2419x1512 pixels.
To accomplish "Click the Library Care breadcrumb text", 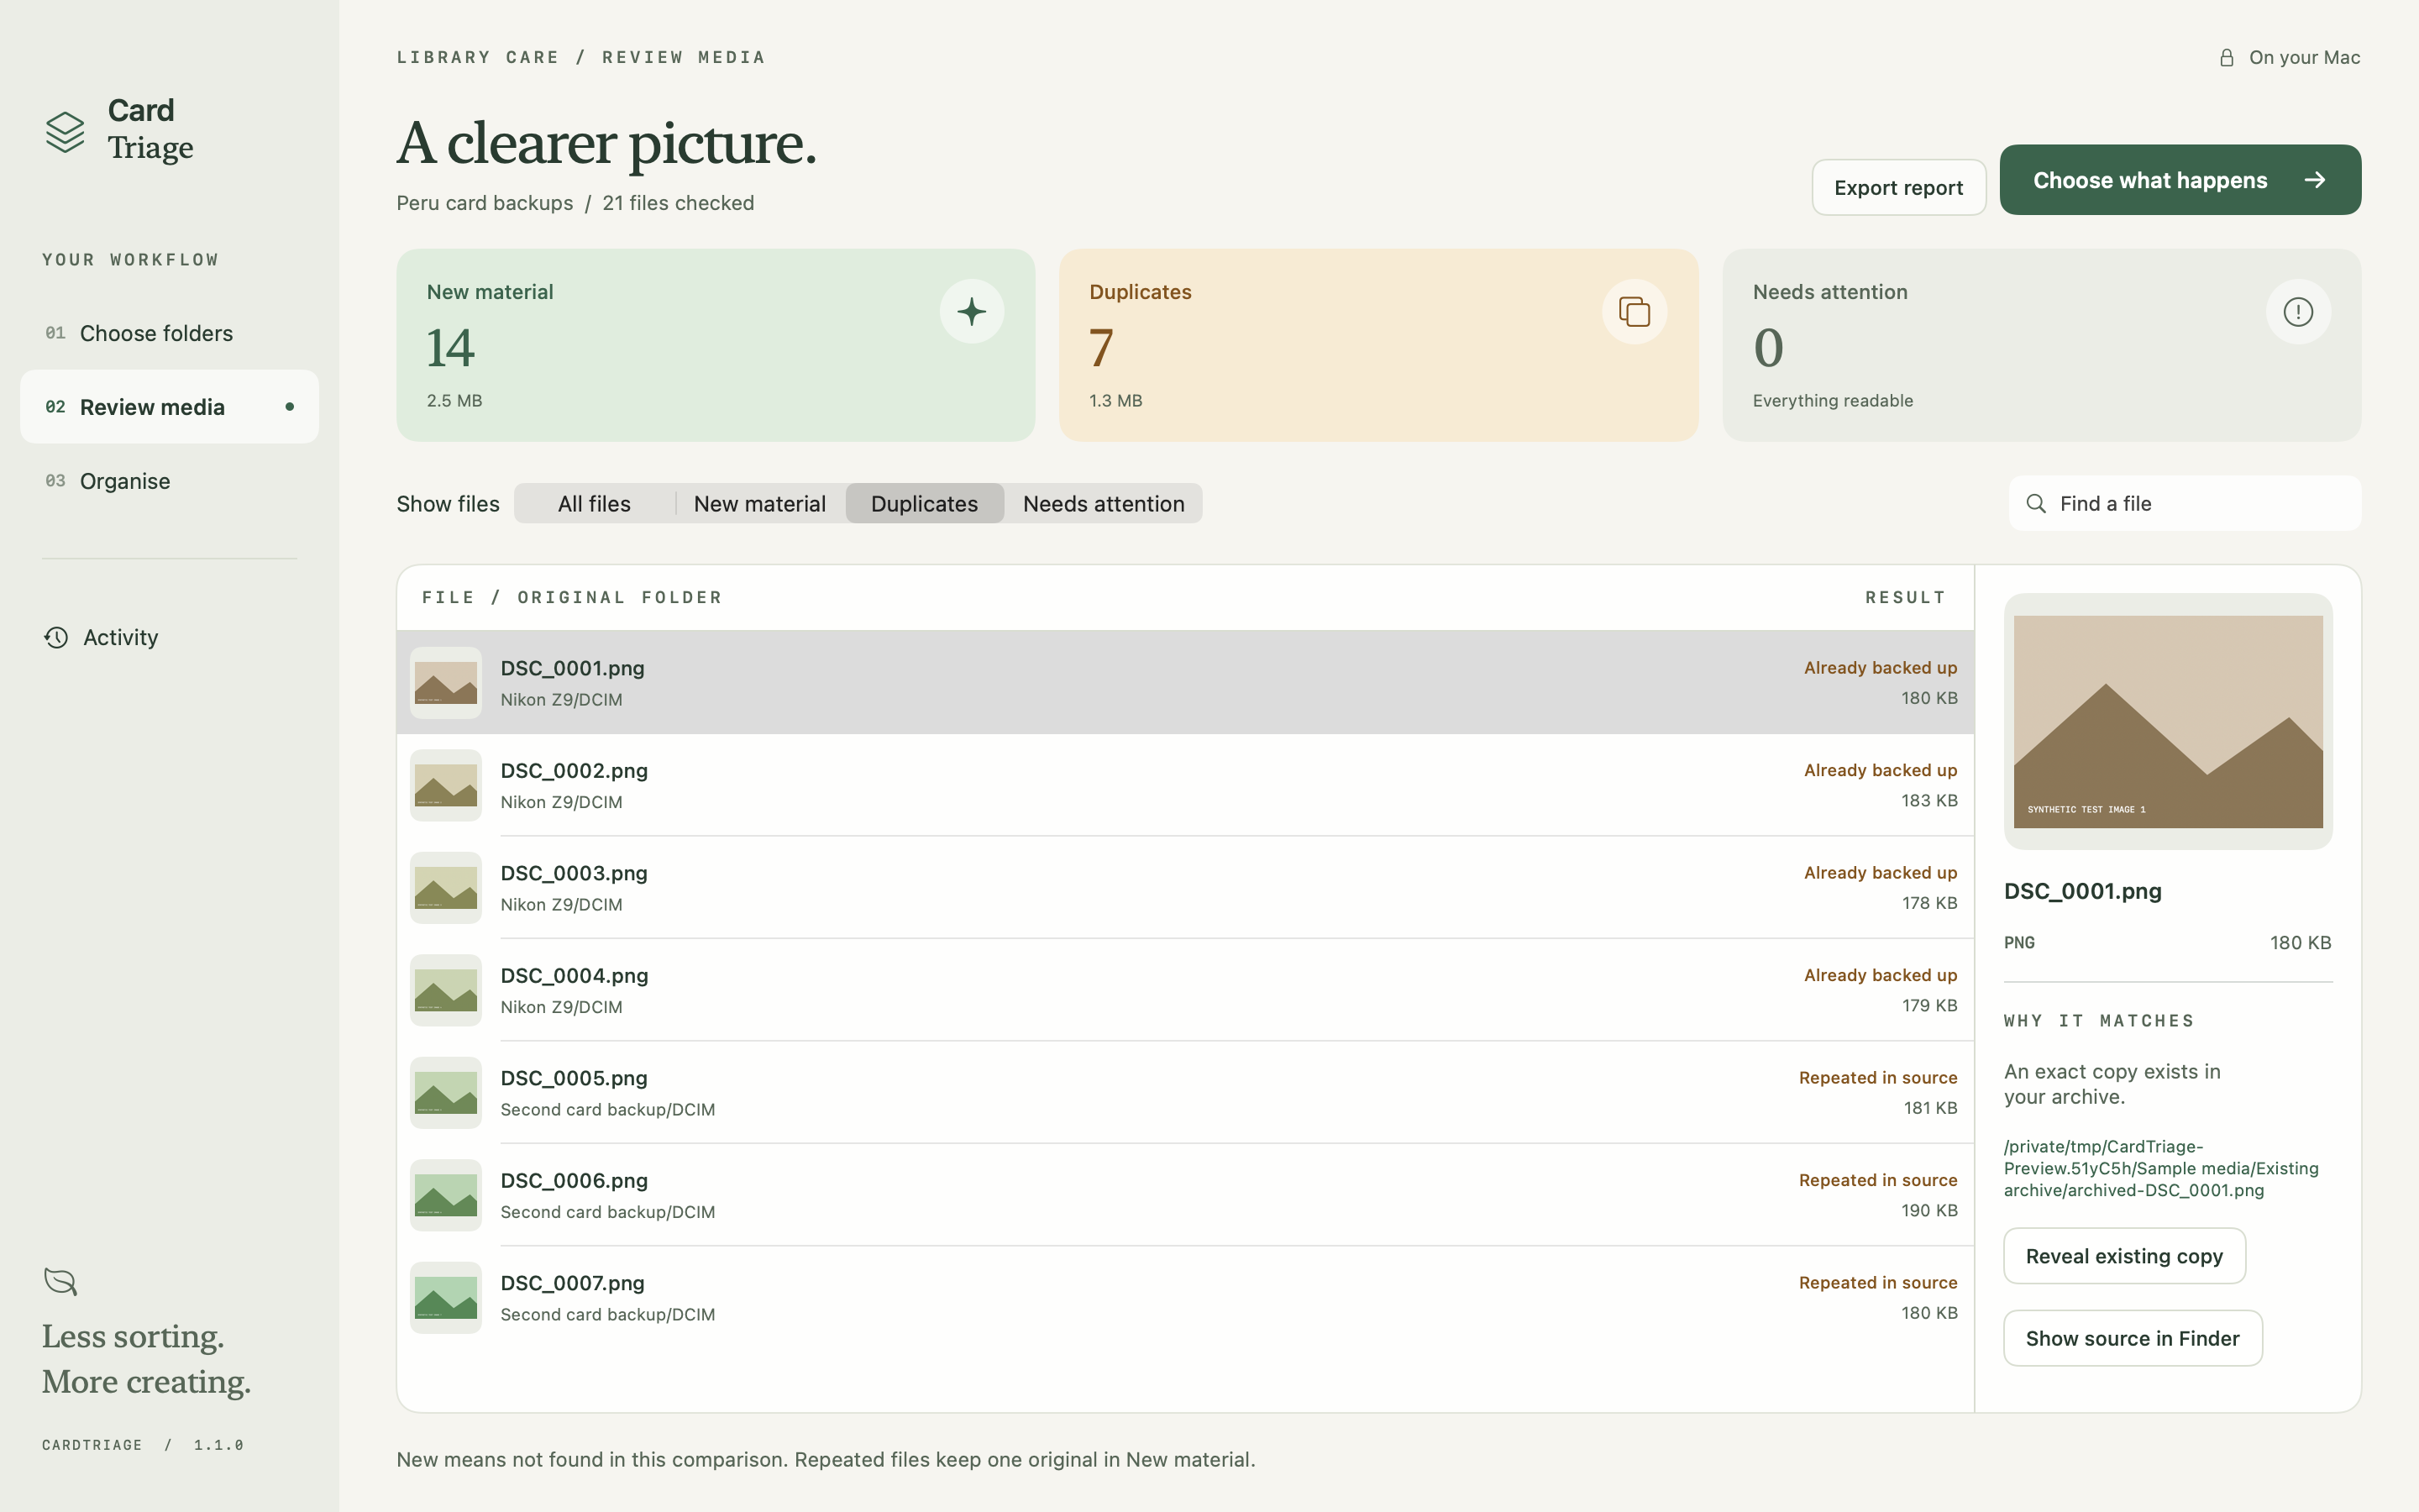I will 478,58.
